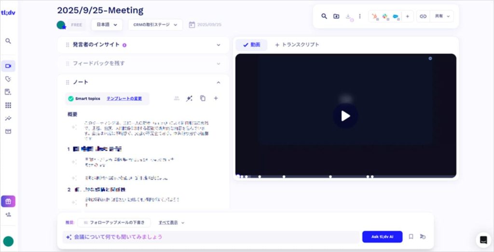
Task: Play the meeting video
Action: (x=345, y=116)
